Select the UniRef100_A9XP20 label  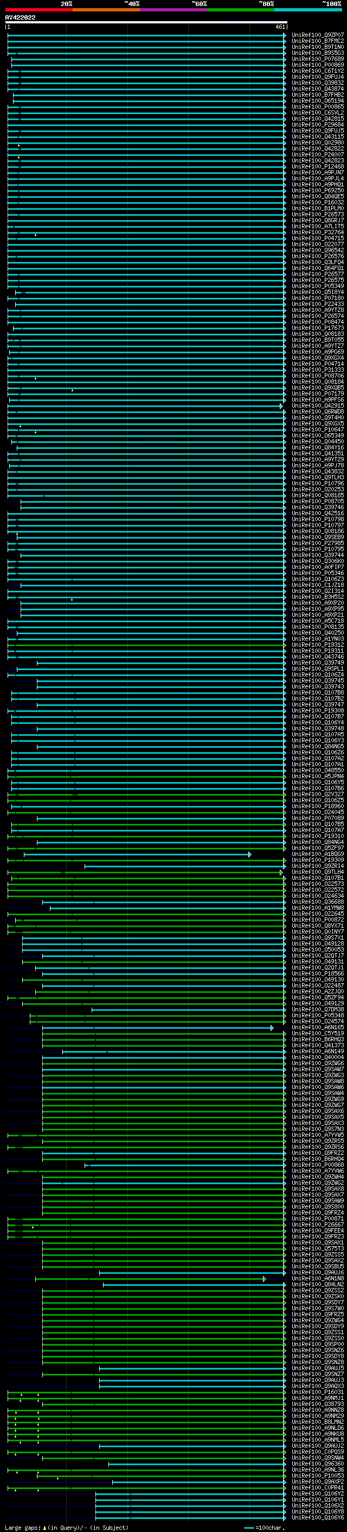coord(317,603)
